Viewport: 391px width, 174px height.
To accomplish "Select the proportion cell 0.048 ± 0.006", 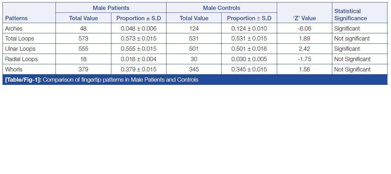I will [x=139, y=28].
